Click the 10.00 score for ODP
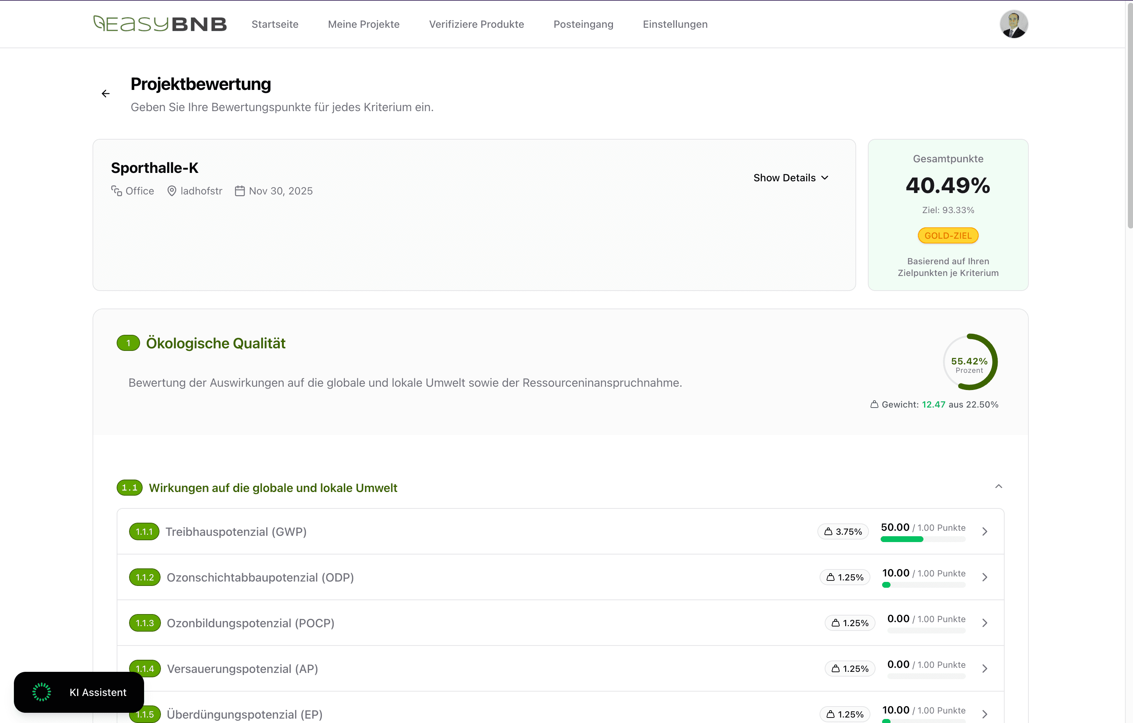Screen dimensions: 1133x723 896,573
